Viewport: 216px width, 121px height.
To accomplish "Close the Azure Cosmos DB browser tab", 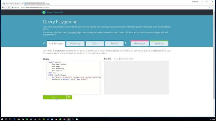I will pos(22,4).
